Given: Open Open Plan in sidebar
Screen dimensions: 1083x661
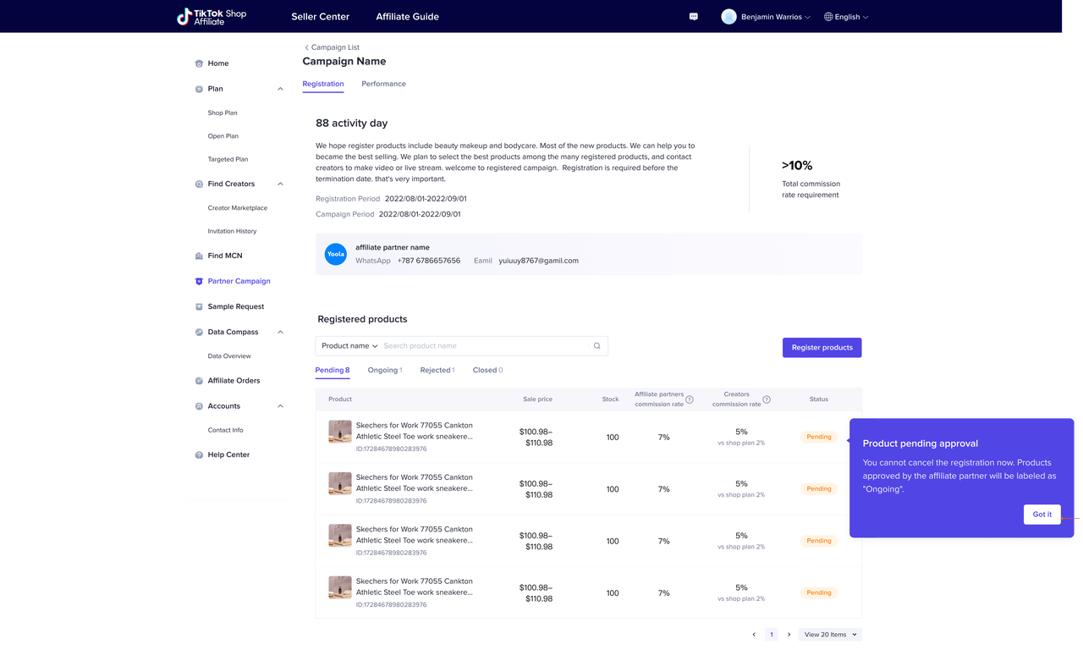Looking at the screenshot, I should point(223,135).
